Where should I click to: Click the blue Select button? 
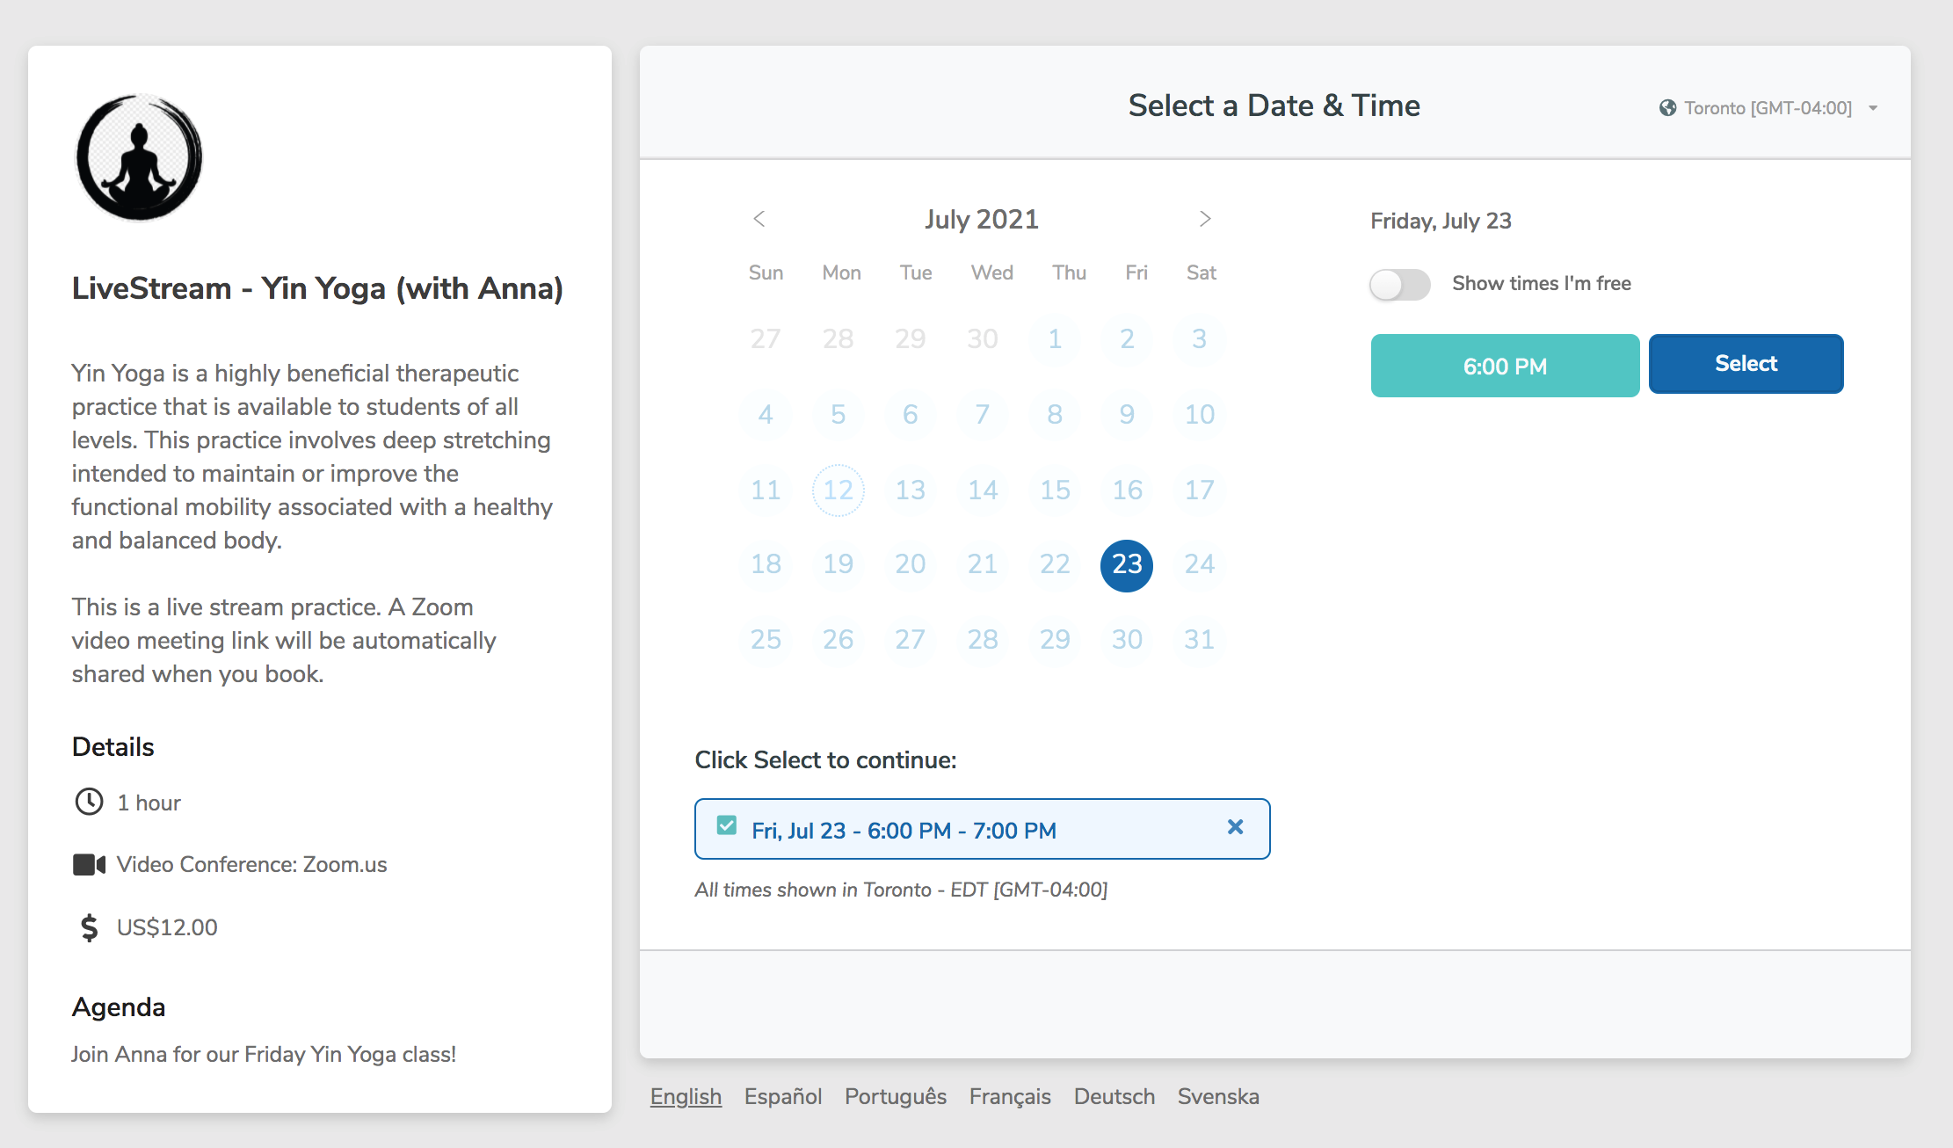(1746, 364)
